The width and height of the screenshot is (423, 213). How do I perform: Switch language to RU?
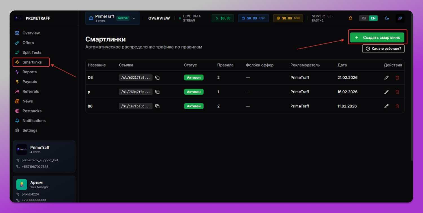point(364,18)
